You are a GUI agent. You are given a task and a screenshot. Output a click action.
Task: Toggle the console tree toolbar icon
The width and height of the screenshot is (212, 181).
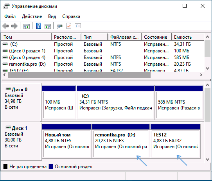click(27, 26)
